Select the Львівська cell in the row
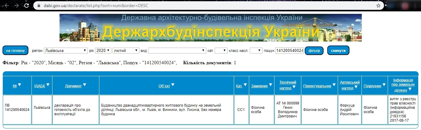Viewport: 421px width, 130px height. pos(42,110)
